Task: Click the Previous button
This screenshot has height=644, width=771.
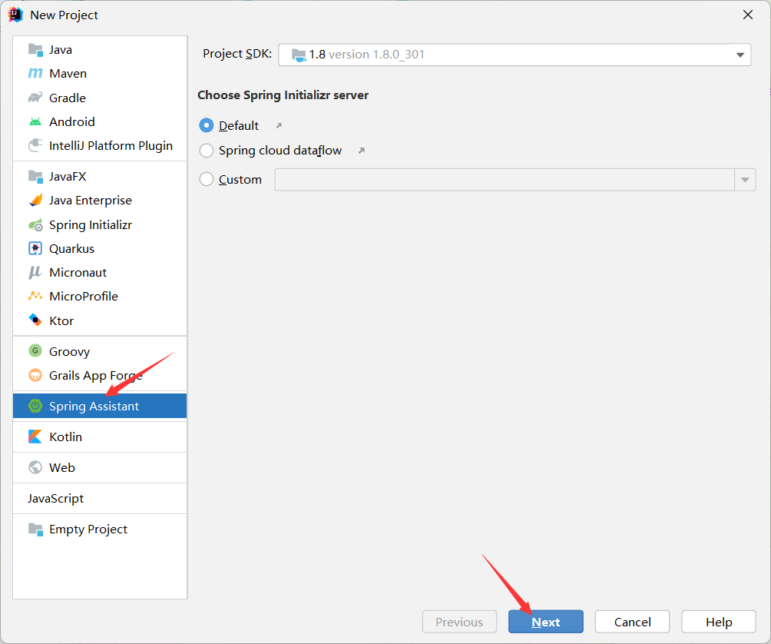Action: 459,622
